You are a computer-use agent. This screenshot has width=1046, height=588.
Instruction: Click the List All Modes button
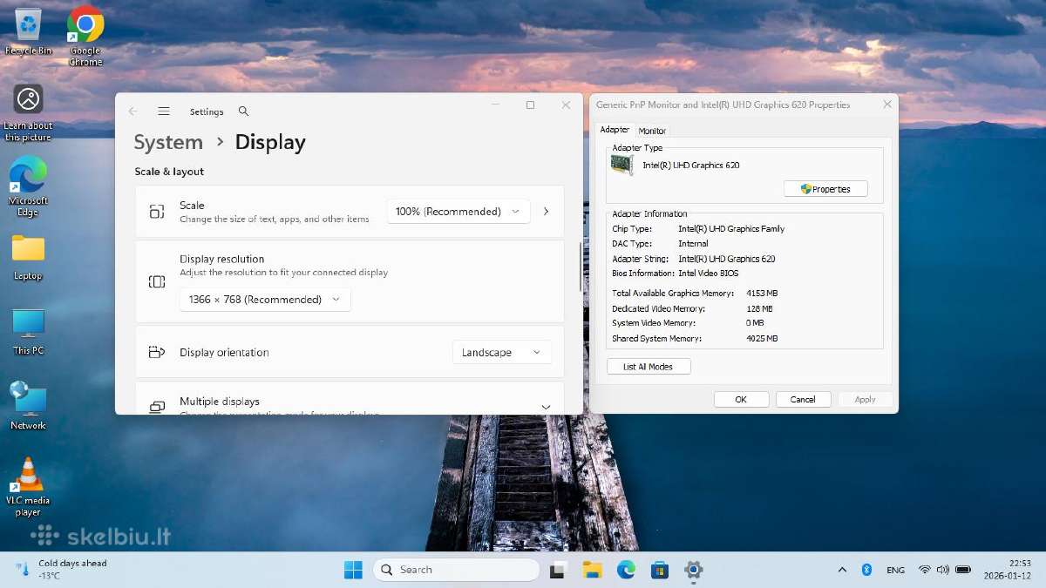649,367
